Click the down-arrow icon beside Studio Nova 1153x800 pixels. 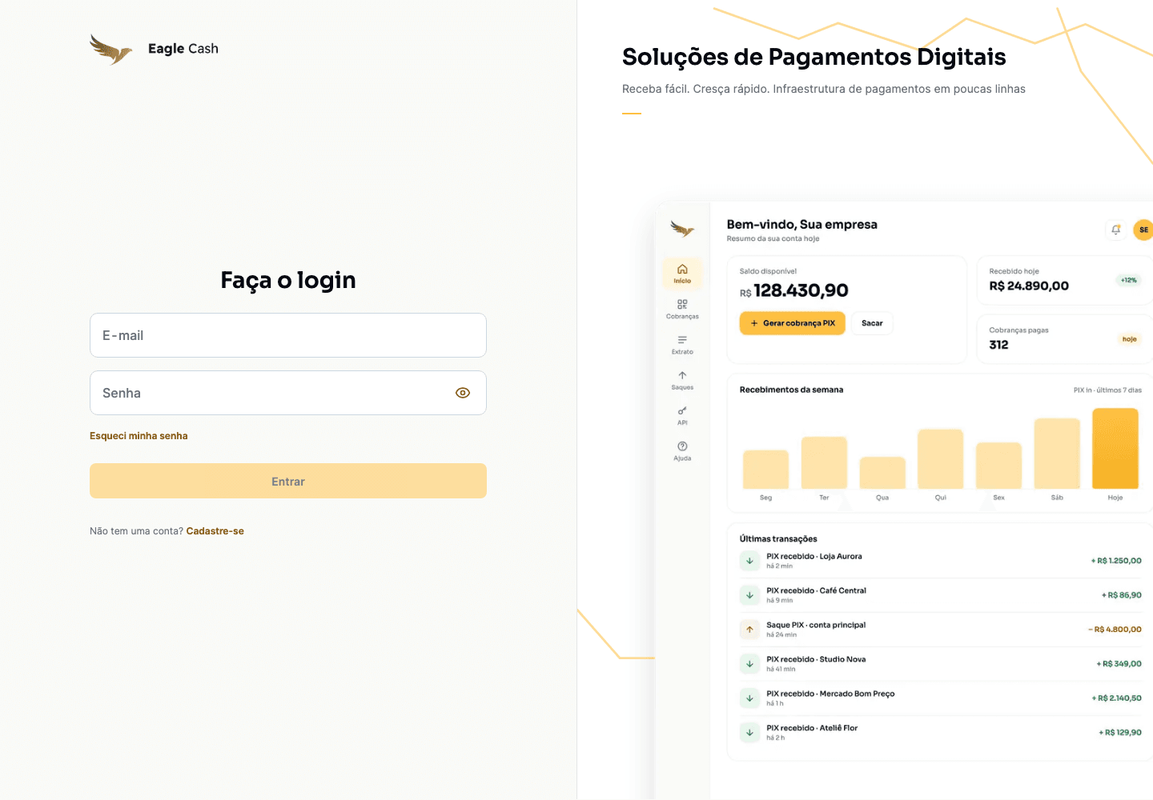coord(749,664)
